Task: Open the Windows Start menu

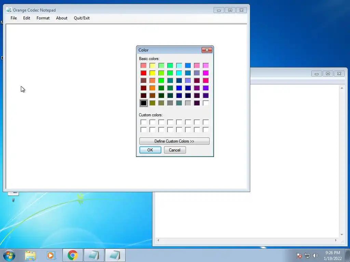Action: pyautogui.click(x=9, y=255)
